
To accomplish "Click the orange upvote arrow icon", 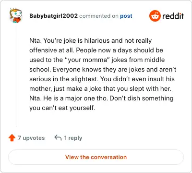I will (x=12, y=138).
